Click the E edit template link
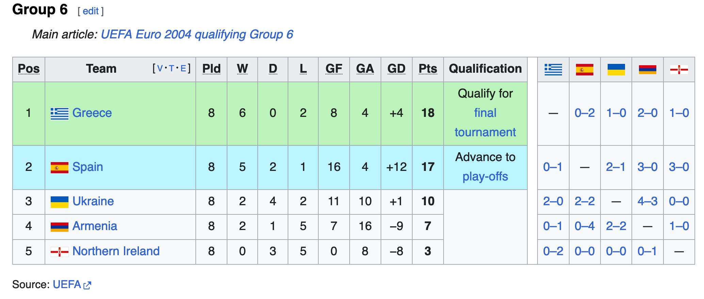 pos(183,69)
